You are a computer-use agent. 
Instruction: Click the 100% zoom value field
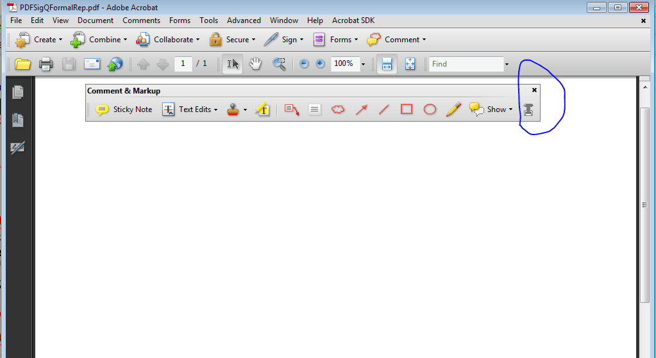tap(345, 64)
